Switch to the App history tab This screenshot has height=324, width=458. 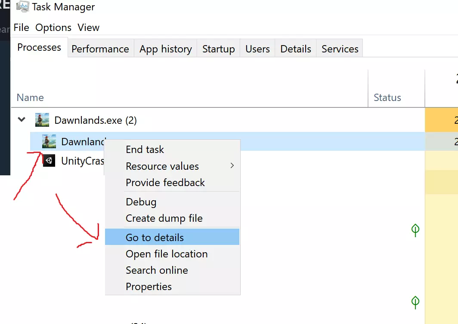pyautogui.click(x=165, y=49)
